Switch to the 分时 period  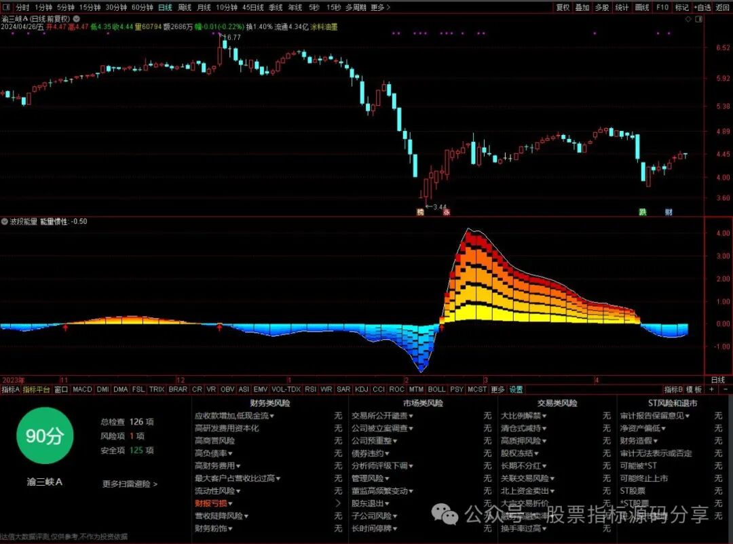click(22, 7)
